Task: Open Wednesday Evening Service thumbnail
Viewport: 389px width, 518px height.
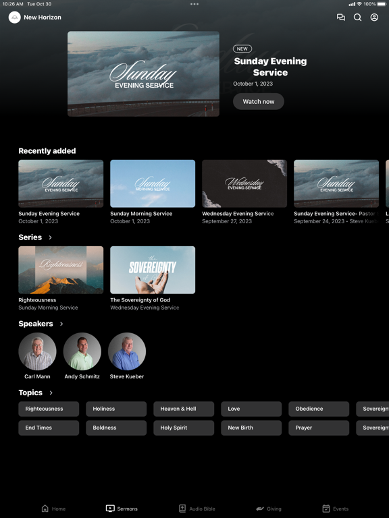Action: [244, 183]
